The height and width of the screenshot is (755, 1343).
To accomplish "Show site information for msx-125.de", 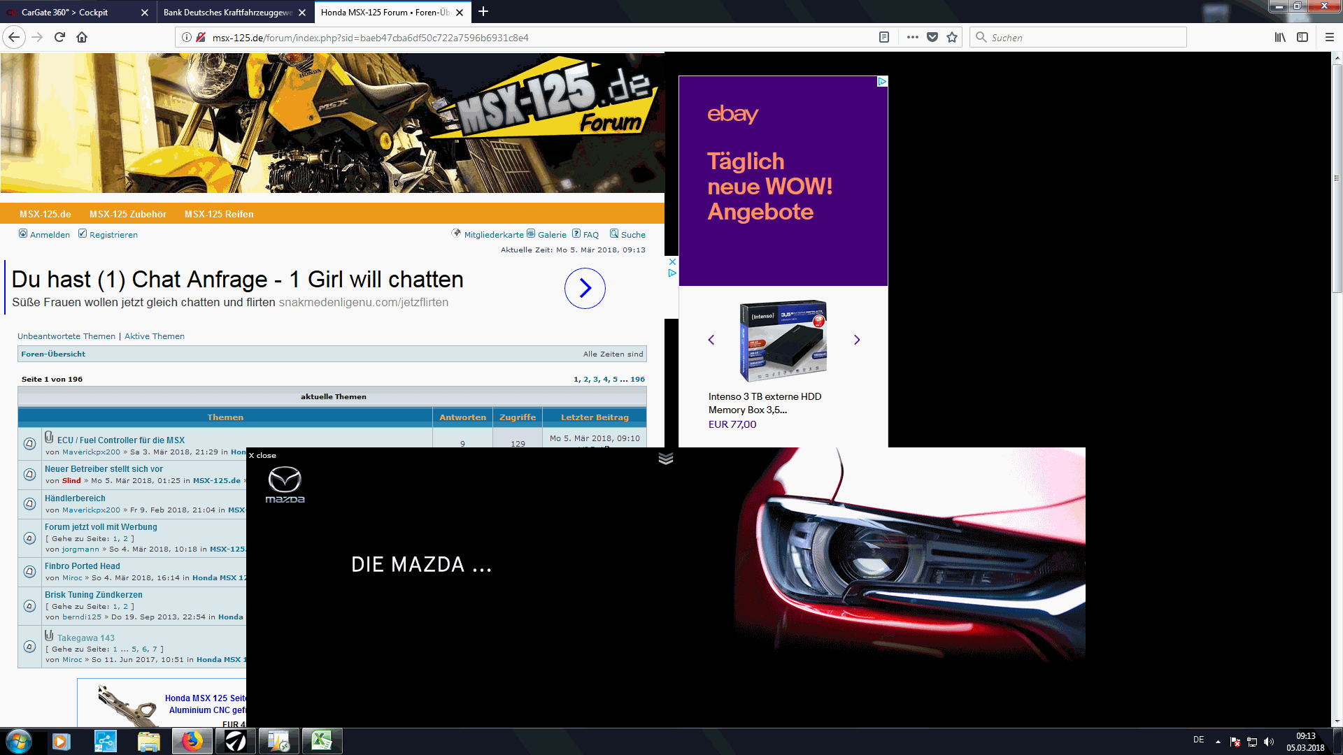I will click(x=187, y=37).
